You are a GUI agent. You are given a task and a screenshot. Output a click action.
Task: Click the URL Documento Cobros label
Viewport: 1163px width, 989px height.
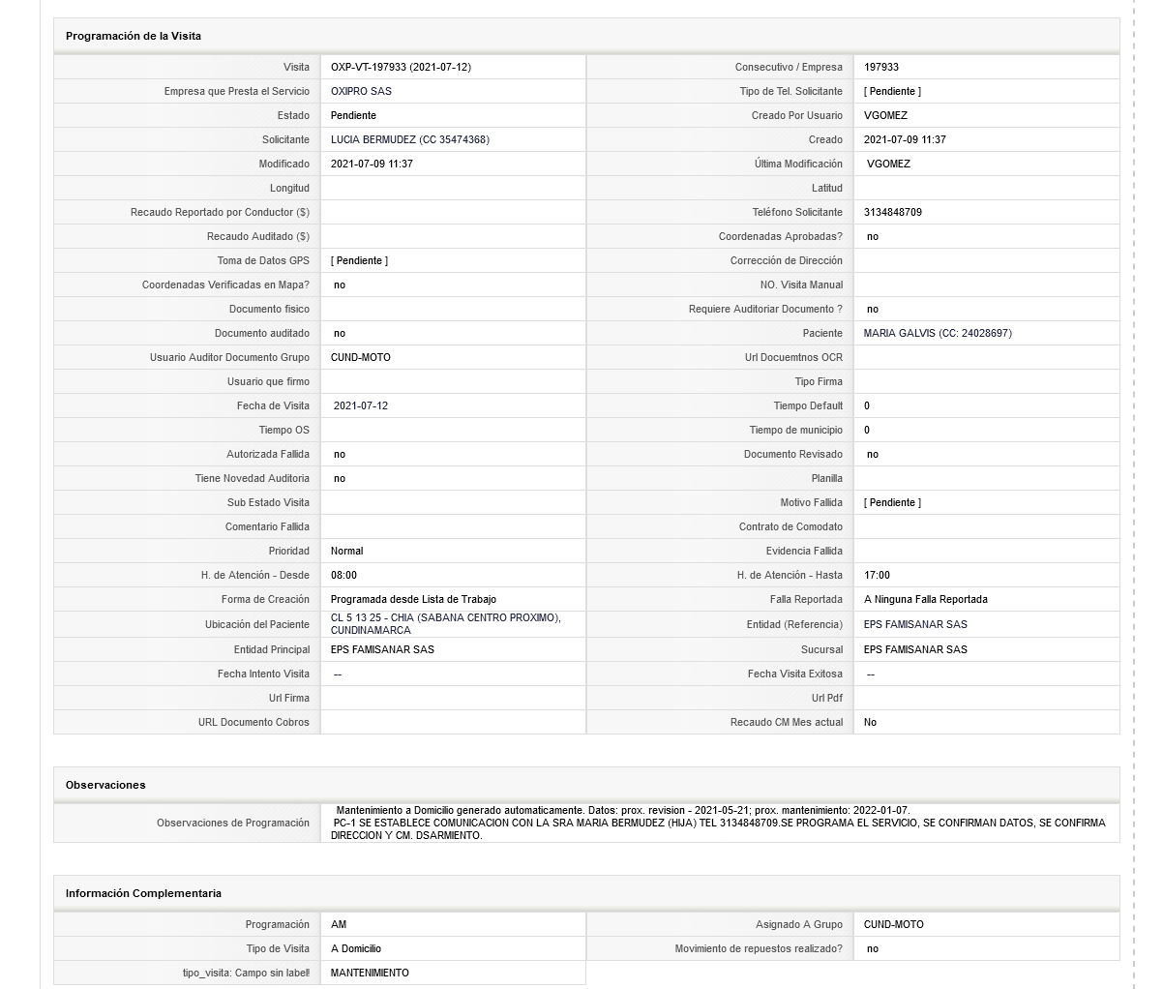254,722
